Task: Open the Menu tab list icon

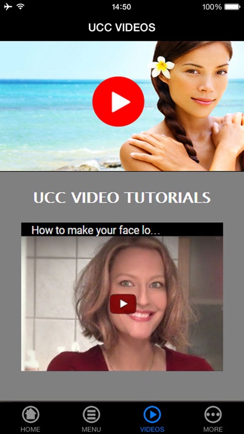Action: pos(91,414)
